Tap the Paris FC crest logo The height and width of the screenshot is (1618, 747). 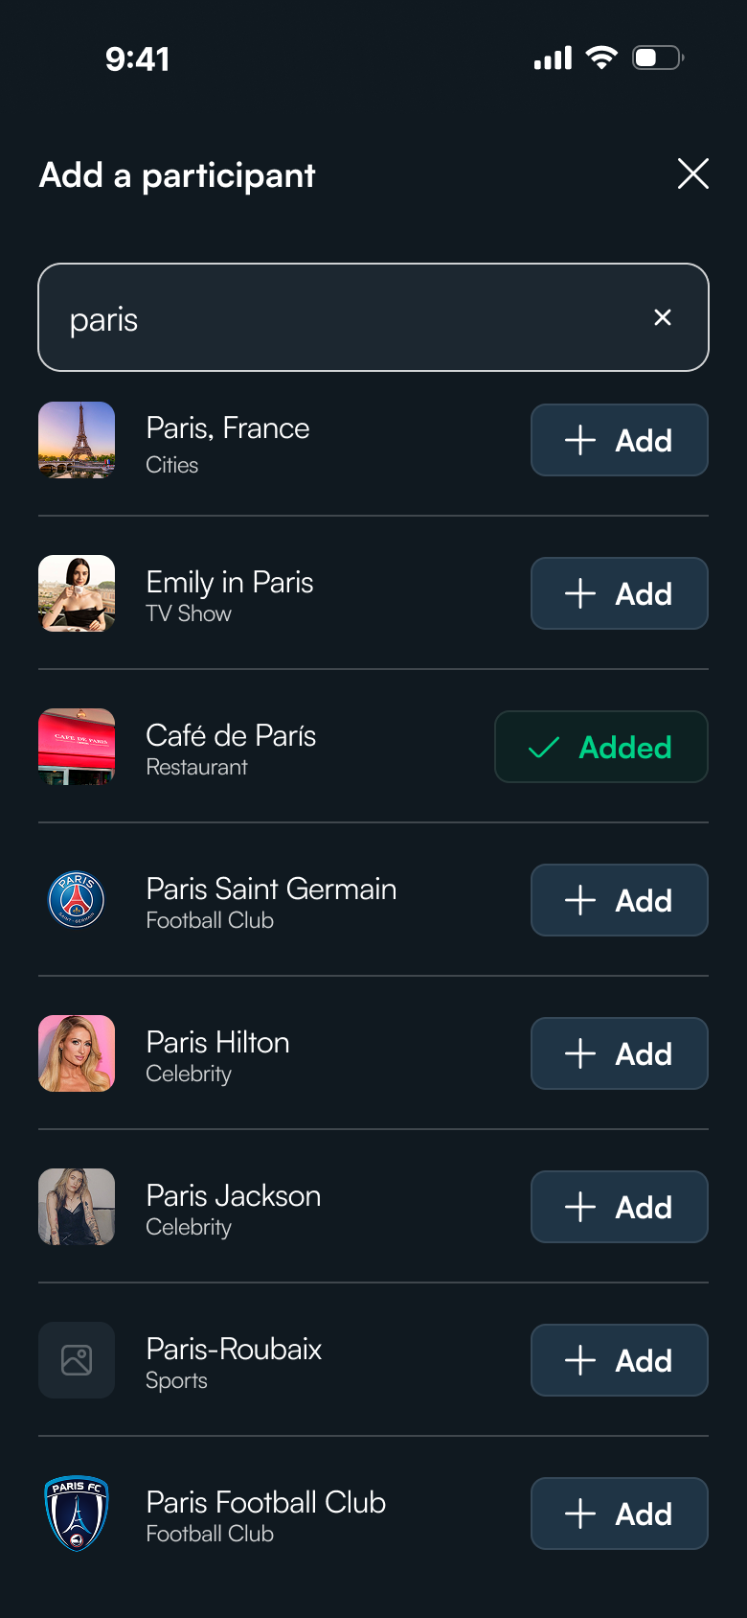point(77,1514)
